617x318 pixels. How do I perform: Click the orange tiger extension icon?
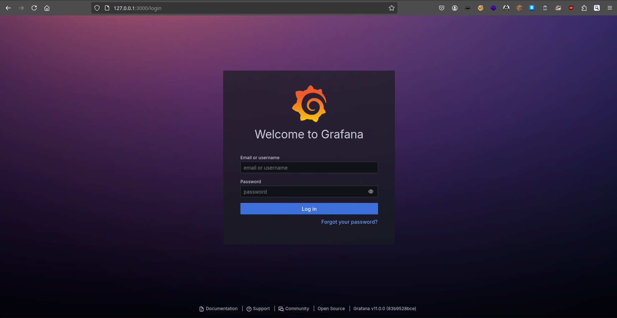(480, 8)
